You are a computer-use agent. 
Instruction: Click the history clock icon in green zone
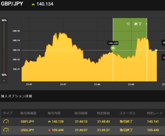128,24
